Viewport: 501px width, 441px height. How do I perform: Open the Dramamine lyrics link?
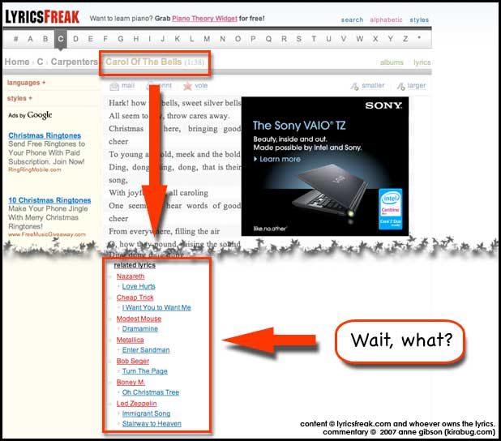point(140,328)
